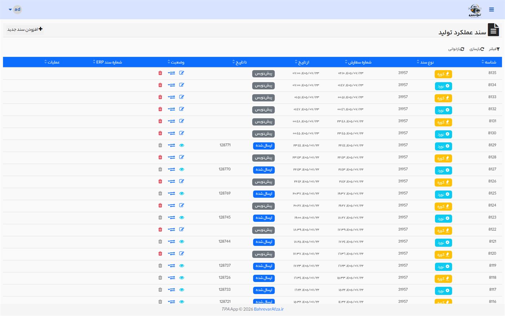Open the ad user dropdown
Image resolution: width=505 pixels, height=316 pixels.
point(15,9)
